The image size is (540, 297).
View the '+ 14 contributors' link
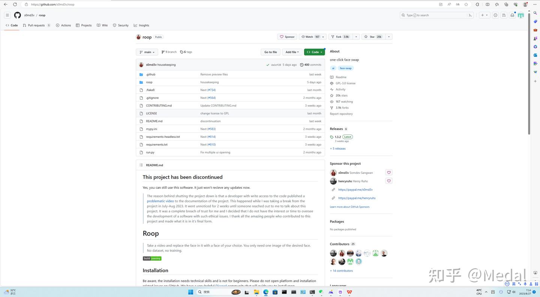click(x=341, y=271)
